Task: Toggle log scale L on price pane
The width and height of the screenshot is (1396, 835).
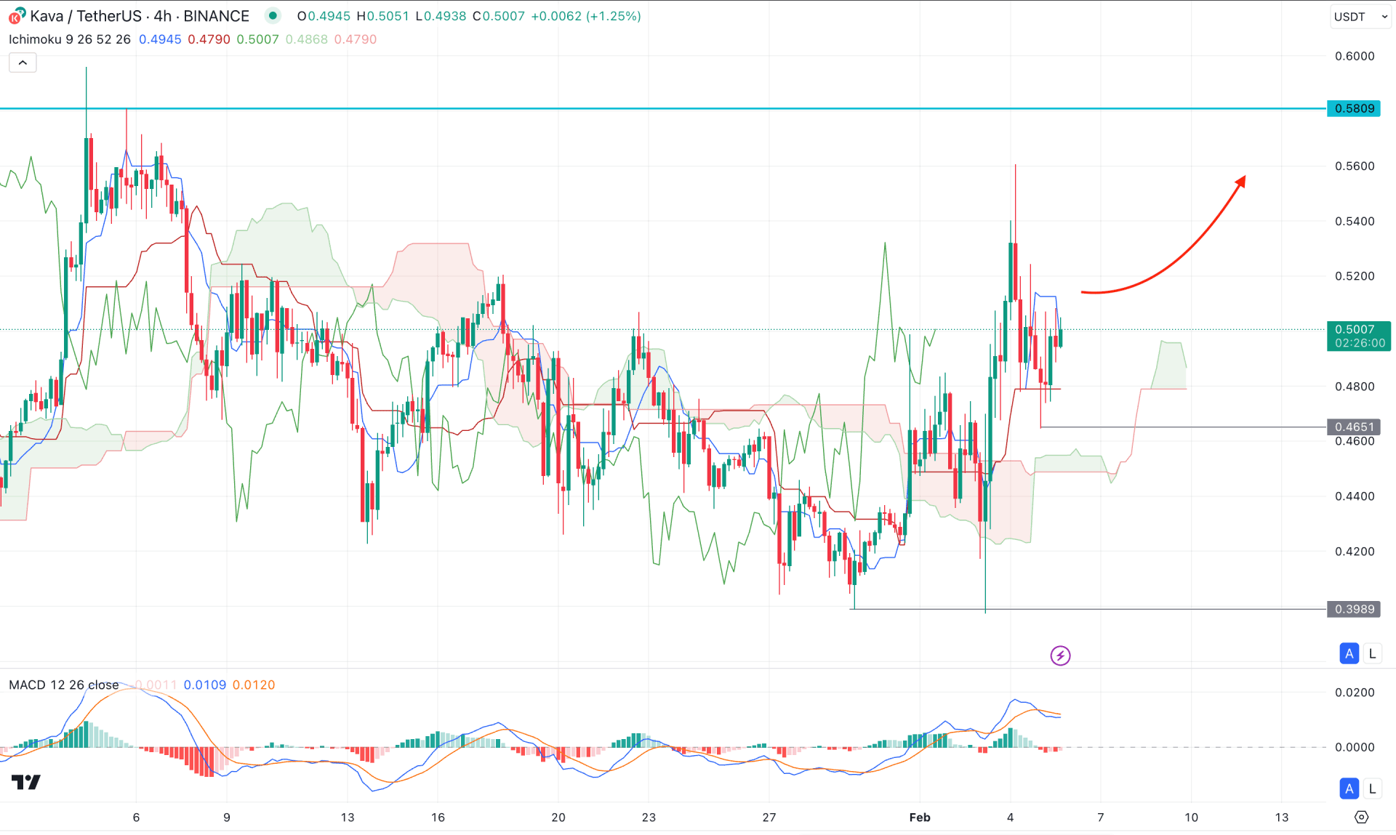Action: (1372, 653)
